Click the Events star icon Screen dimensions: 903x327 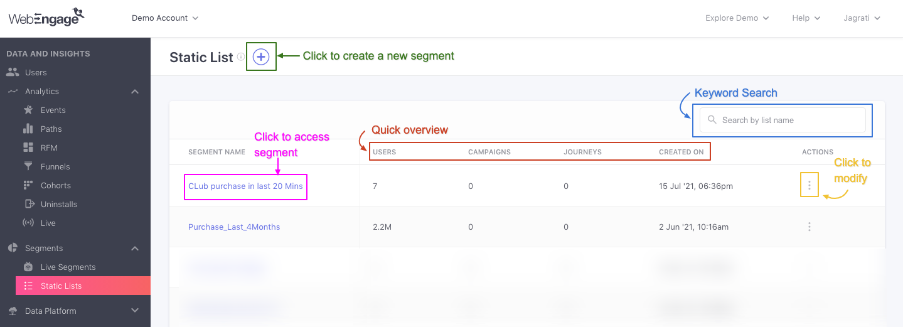[x=28, y=110]
